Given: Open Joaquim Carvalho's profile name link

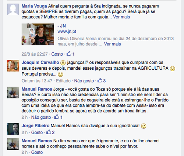Looking at the screenshot, I should (x=40, y=62).
